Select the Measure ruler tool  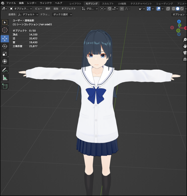[5, 78]
